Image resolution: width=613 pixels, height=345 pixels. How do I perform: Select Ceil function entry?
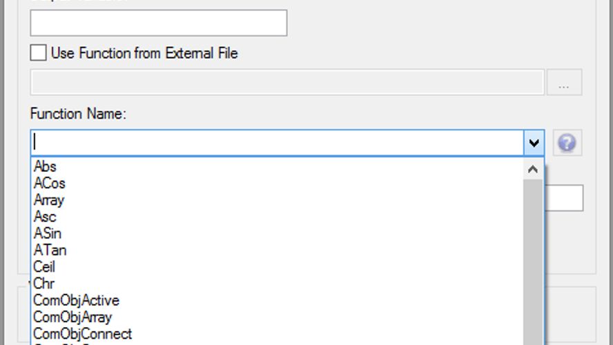[x=44, y=266]
